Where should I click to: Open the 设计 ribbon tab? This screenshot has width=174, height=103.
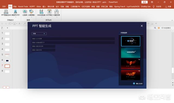pos(57,7)
